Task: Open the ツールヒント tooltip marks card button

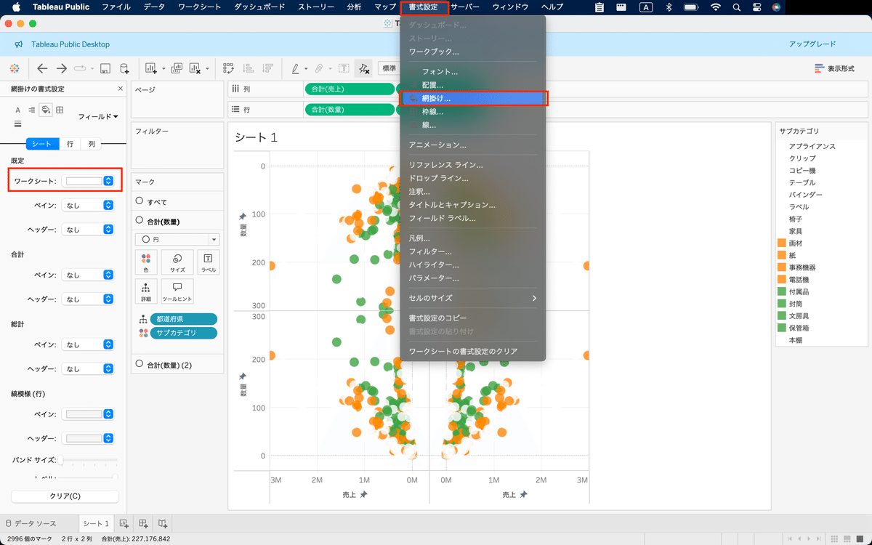Action: (x=177, y=291)
